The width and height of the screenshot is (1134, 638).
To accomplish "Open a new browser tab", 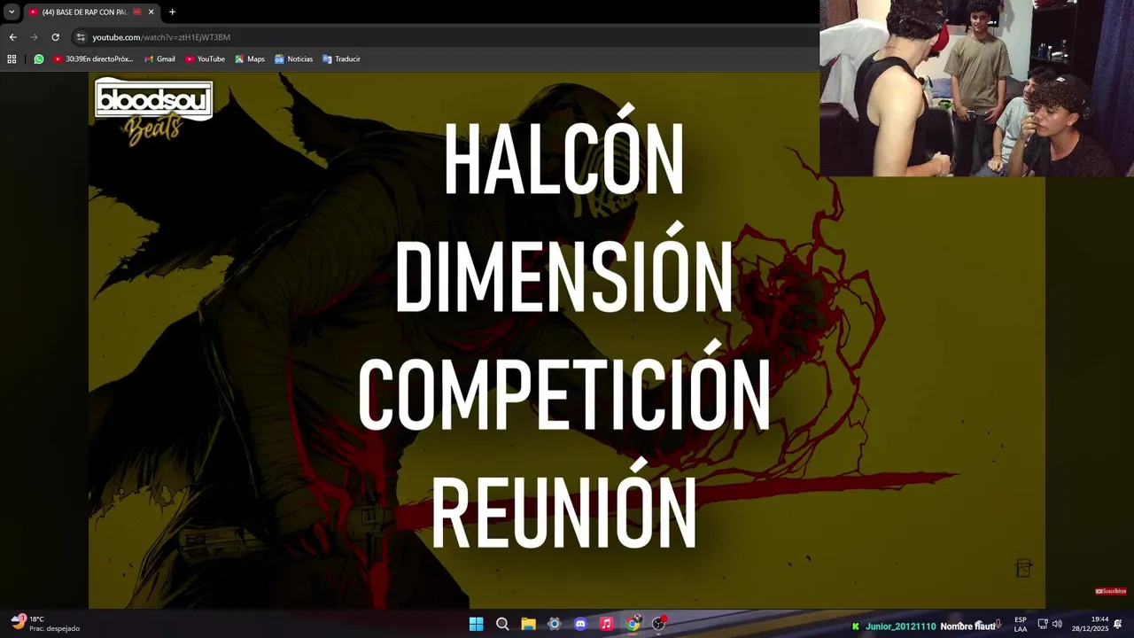I will [172, 12].
